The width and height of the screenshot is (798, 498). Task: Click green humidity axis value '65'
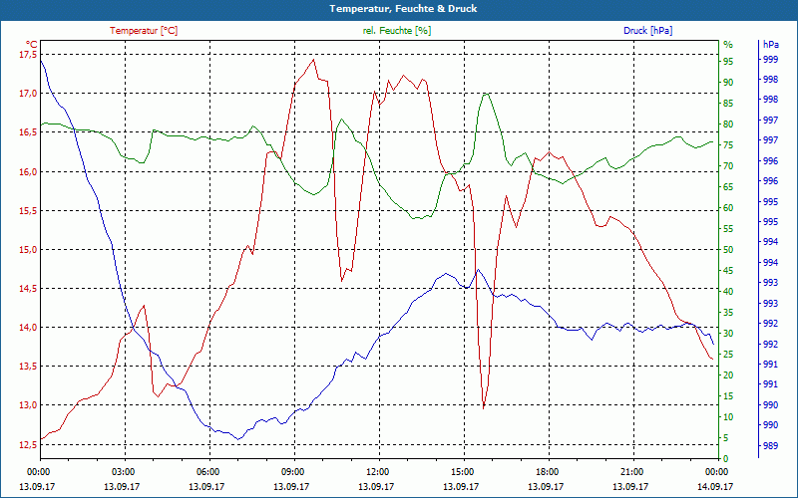pos(728,187)
